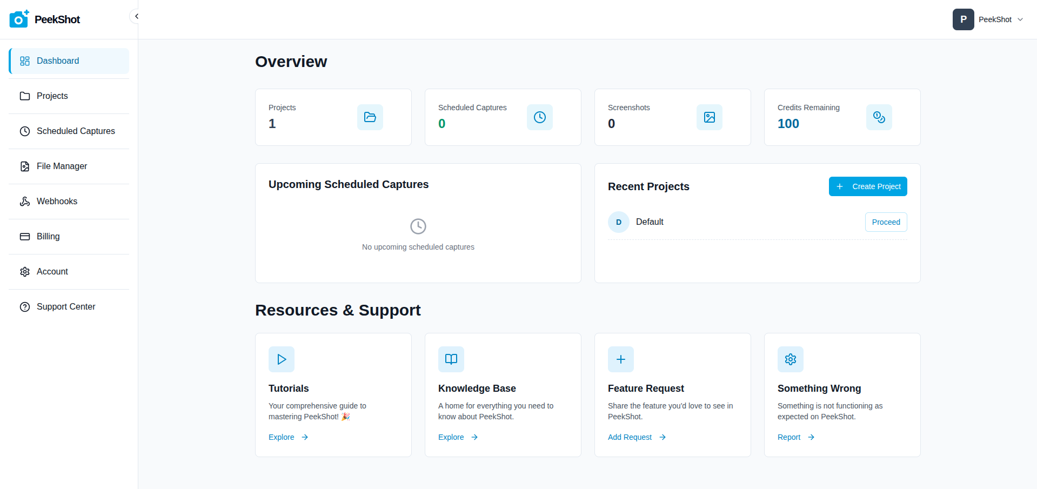Click the Screenshots image icon in overview card
The height and width of the screenshot is (489, 1037).
[709, 117]
